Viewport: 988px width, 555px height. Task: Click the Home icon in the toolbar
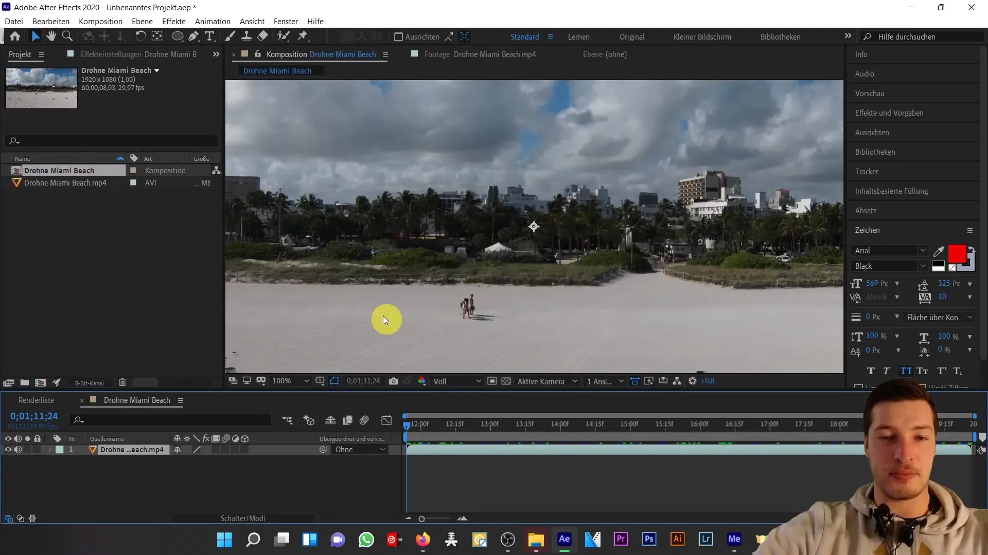click(x=15, y=36)
